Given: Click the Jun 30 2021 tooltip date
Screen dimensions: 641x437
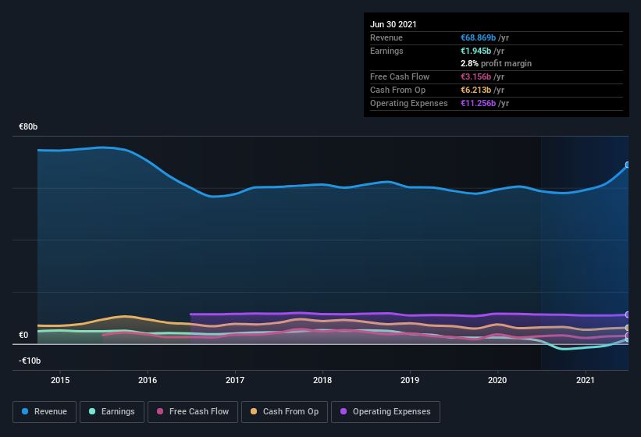Looking at the screenshot, I should point(394,24).
